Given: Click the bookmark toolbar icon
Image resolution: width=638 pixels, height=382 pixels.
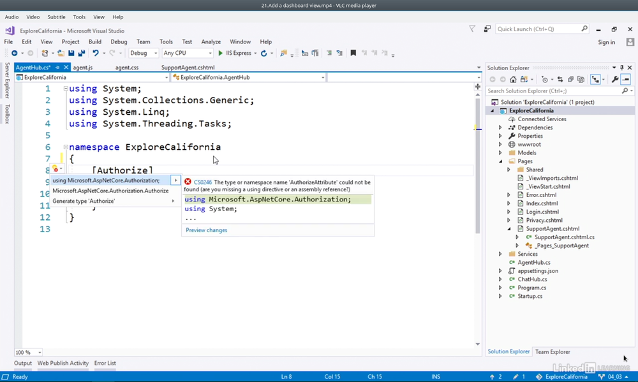Looking at the screenshot, I should [353, 54].
